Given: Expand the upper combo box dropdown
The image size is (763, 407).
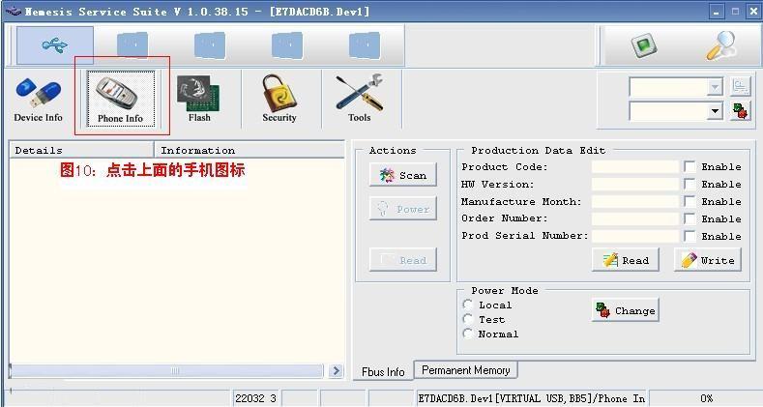Looking at the screenshot, I should tap(715, 88).
